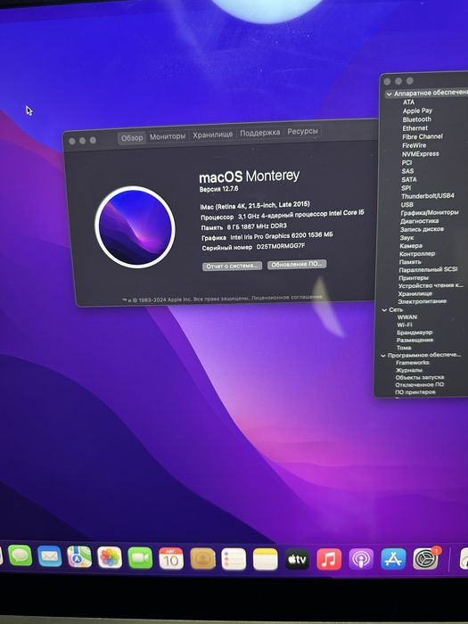Image resolution: width=468 pixels, height=624 pixels.
Task: Open Contacts from the Dock
Action: coord(203,559)
